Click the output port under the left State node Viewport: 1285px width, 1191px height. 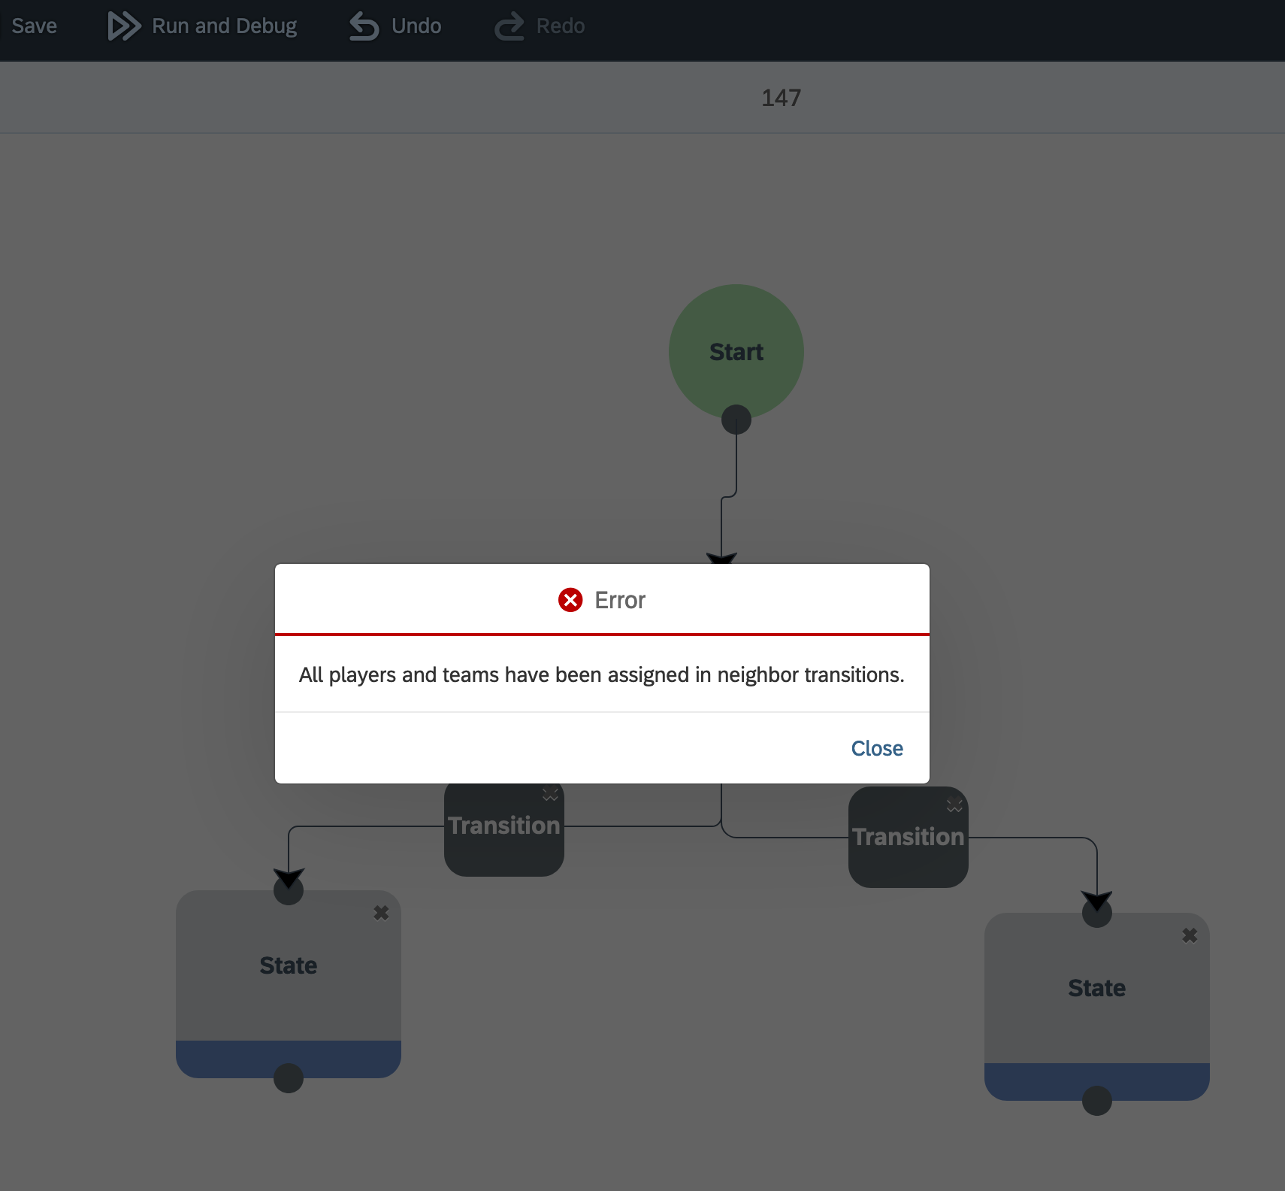tap(288, 1078)
